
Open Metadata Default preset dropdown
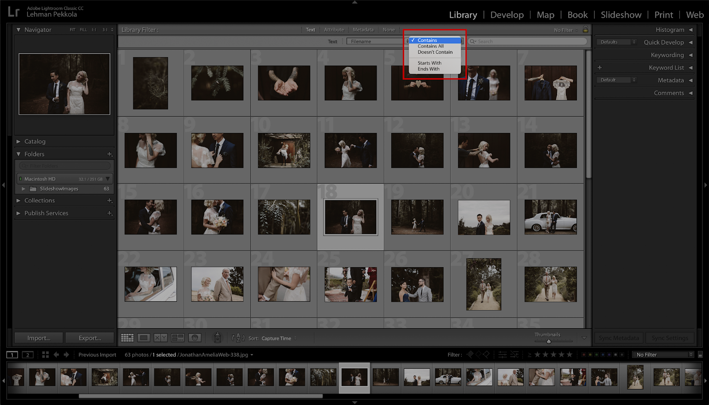pos(617,80)
